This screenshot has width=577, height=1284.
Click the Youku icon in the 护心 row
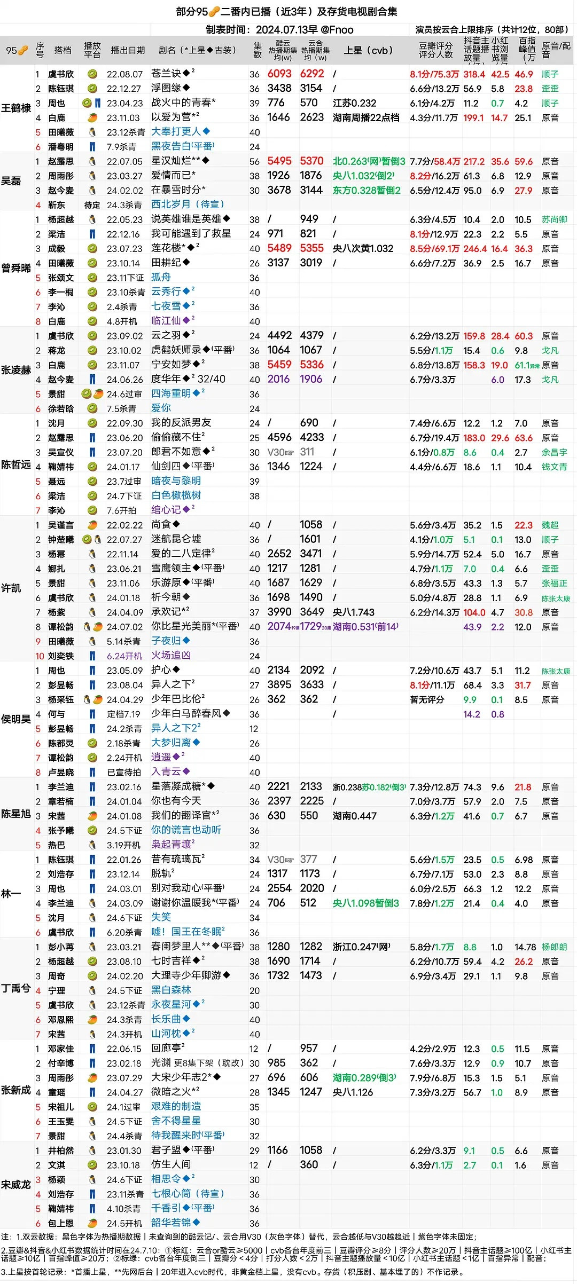tap(92, 671)
